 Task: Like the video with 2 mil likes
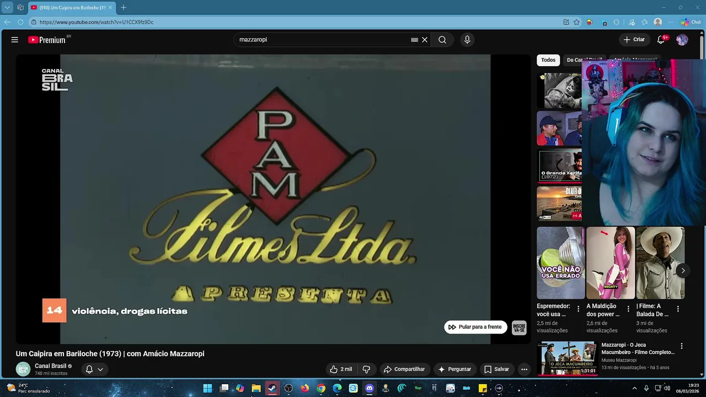point(341,369)
